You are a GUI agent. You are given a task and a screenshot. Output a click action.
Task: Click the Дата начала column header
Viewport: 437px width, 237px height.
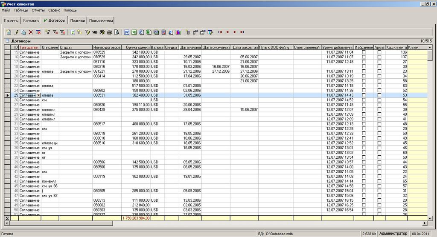[190, 47]
